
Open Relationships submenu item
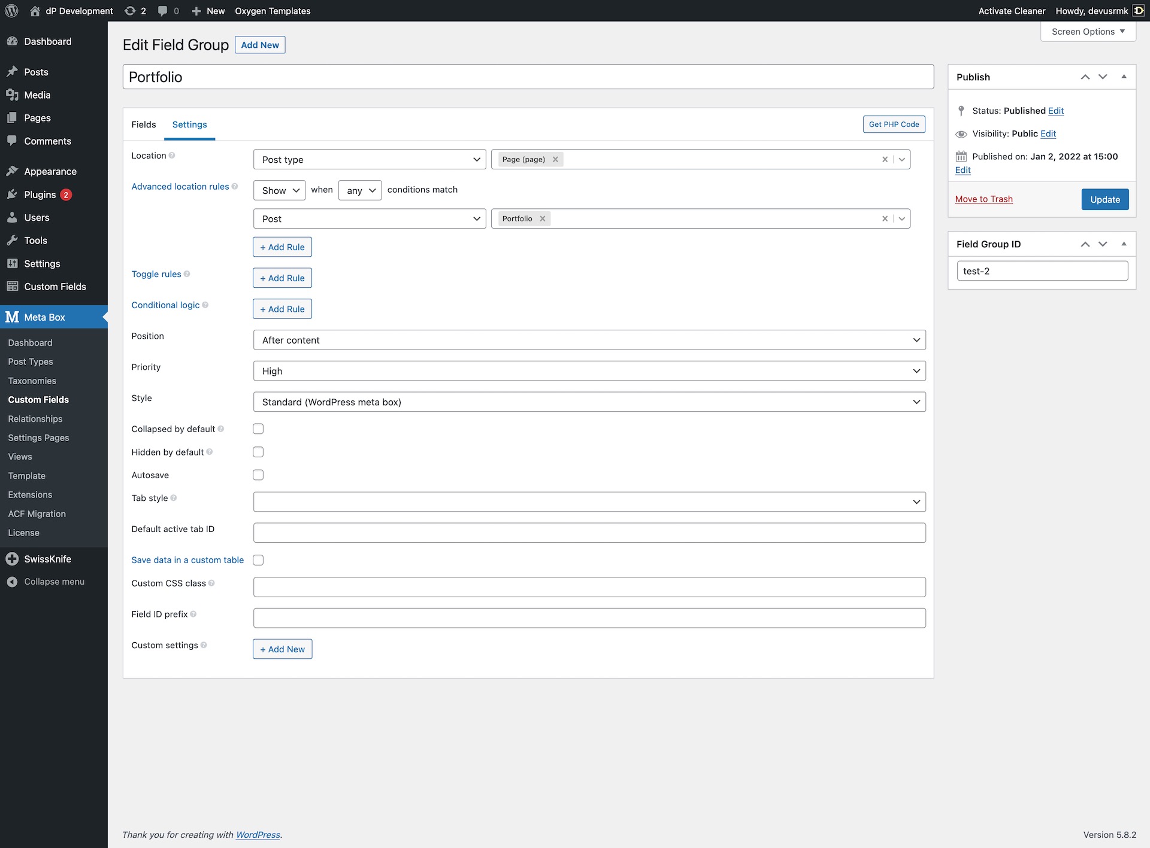pos(35,419)
